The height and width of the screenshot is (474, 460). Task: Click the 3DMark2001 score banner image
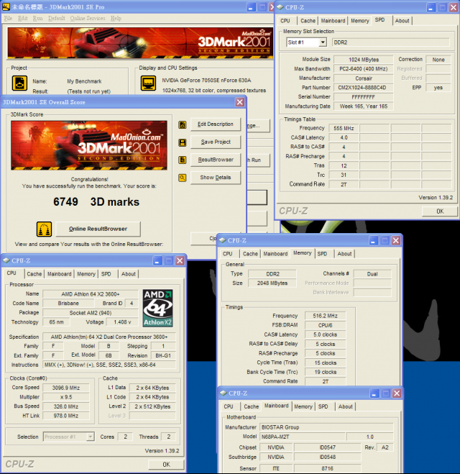89,145
